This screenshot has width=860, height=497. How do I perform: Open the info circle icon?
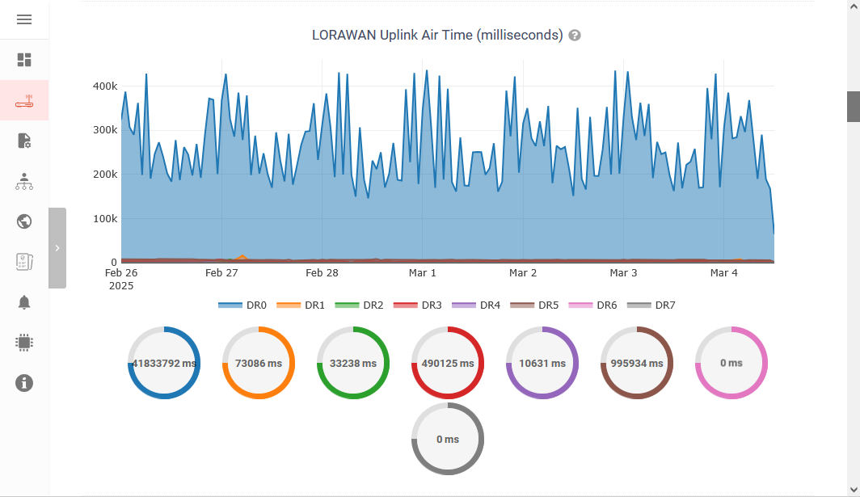coord(24,383)
